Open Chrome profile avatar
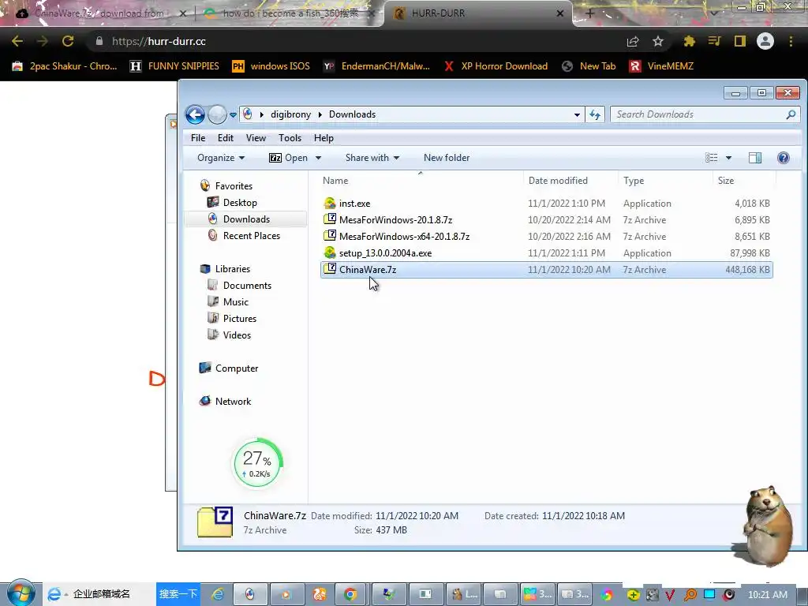 765,41
